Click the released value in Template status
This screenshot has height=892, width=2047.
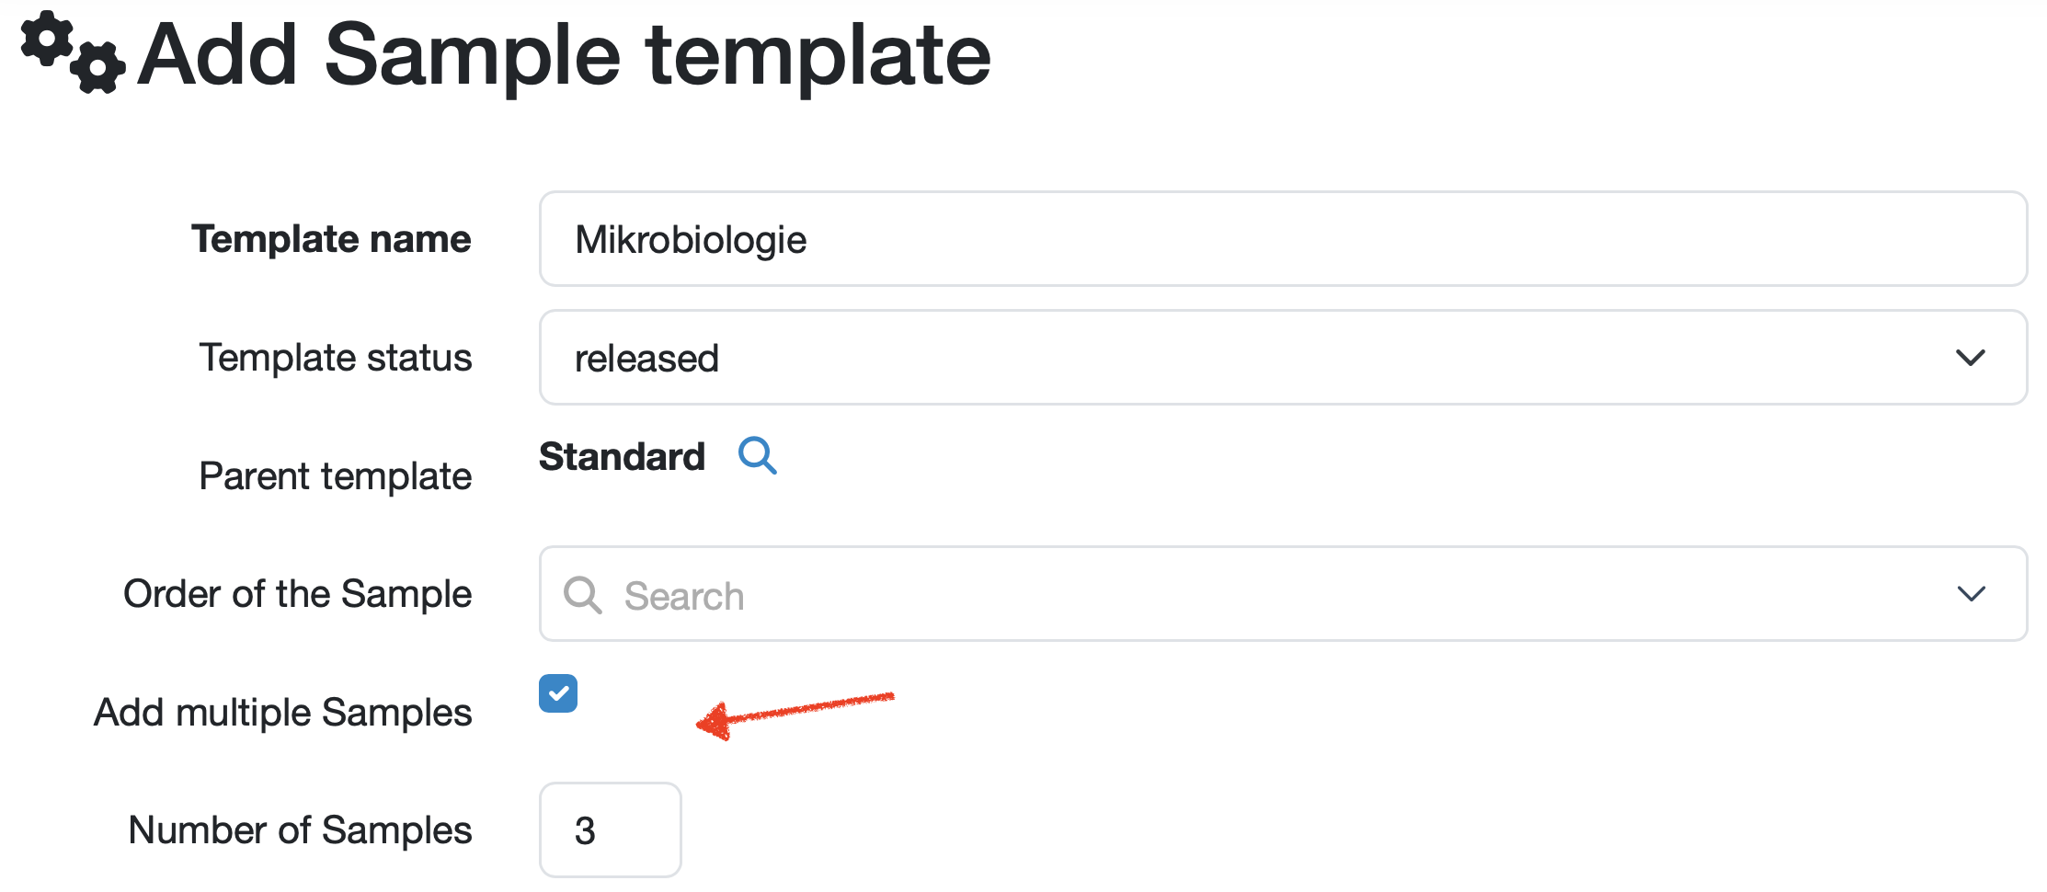pyautogui.click(x=646, y=359)
